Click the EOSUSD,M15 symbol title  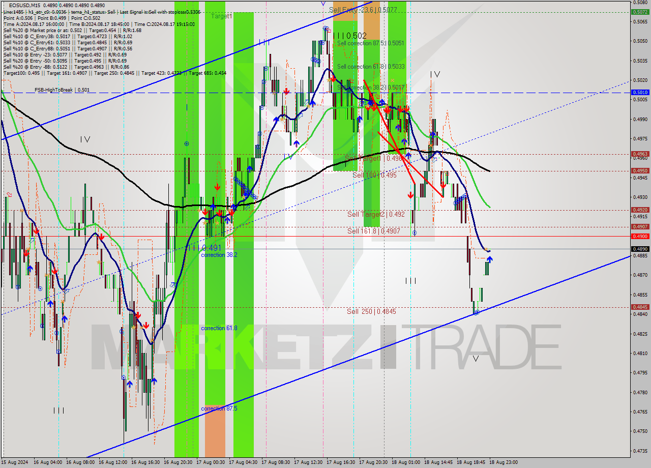point(25,6)
